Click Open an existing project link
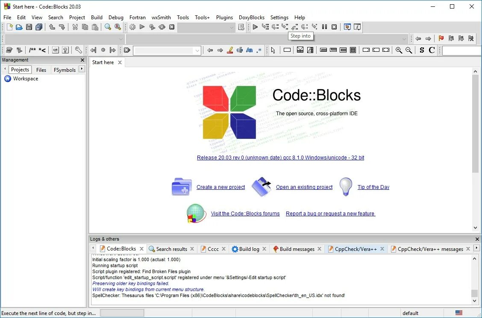The height and width of the screenshot is (318, 482). [x=304, y=187]
